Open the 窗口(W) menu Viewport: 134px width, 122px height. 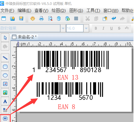111,11
